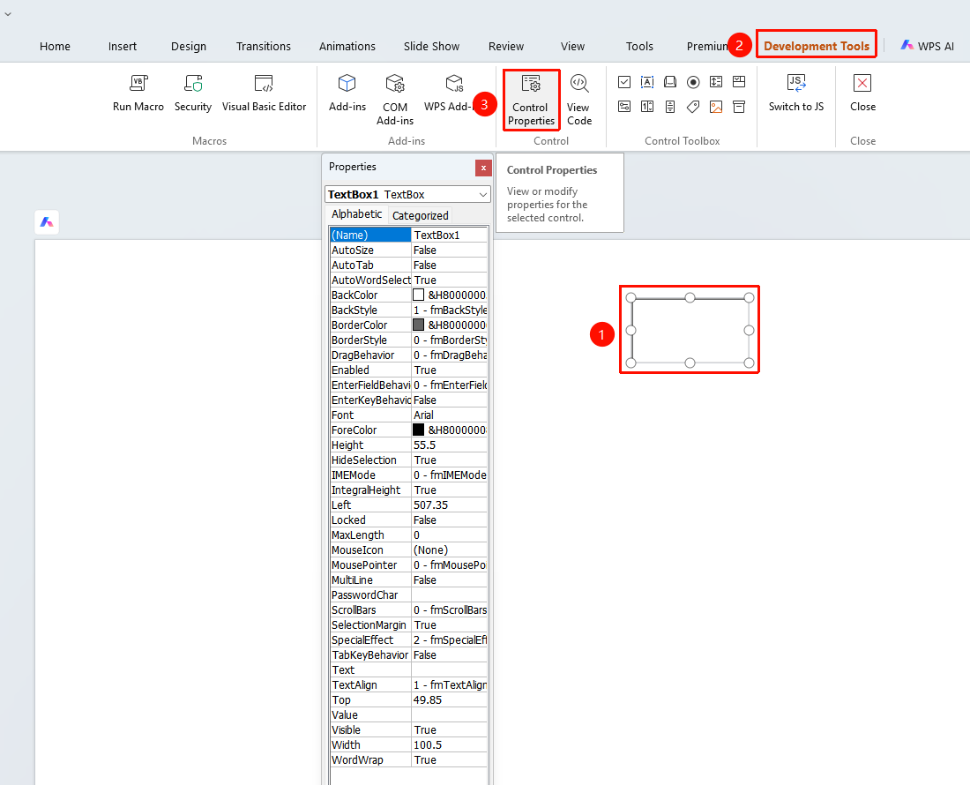The image size is (970, 785).
Task: Click the BackColor white swatch
Action: coord(419,295)
